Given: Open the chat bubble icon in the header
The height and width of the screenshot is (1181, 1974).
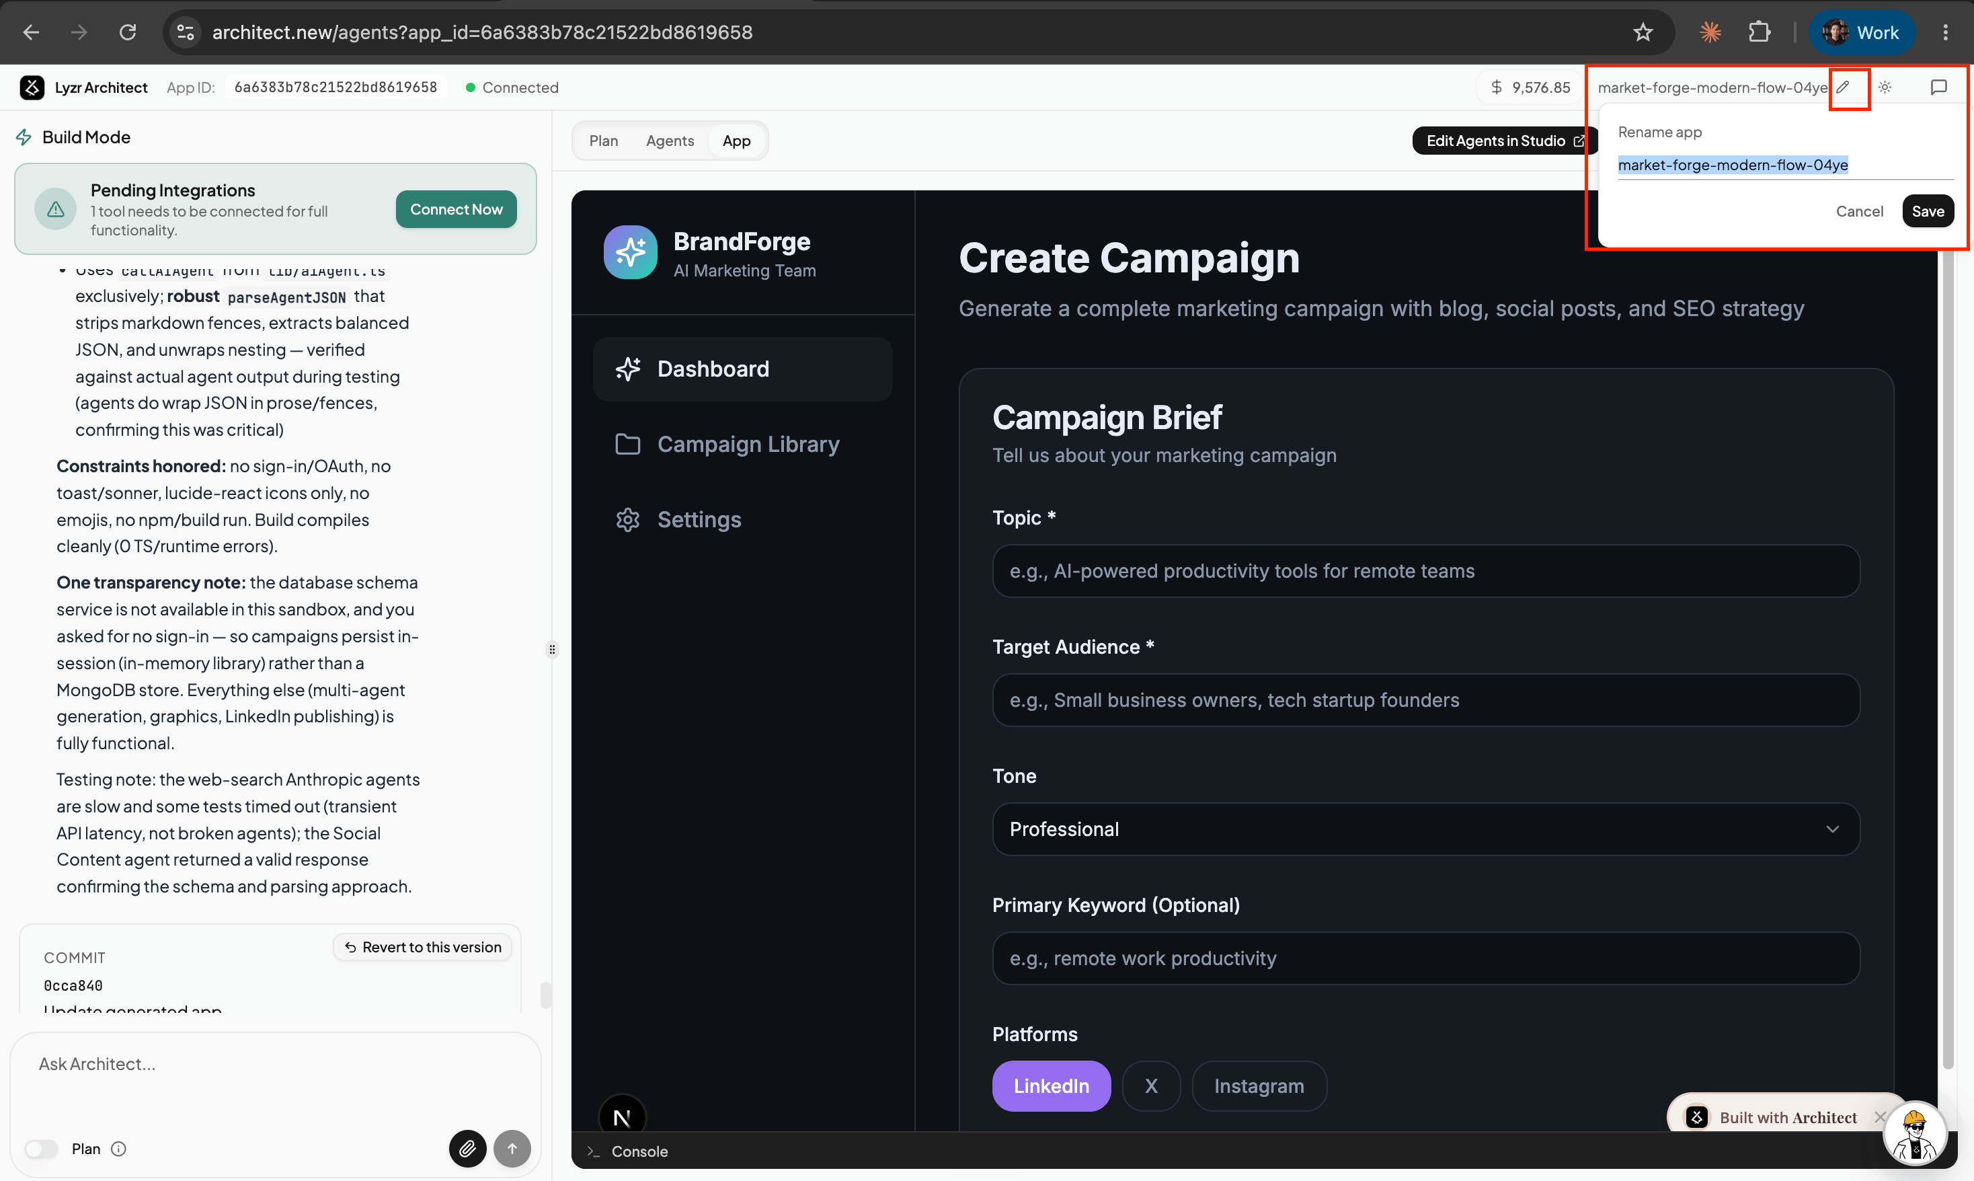Looking at the screenshot, I should pyautogui.click(x=1938, y=87).
